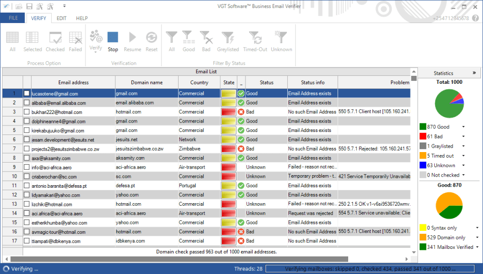The image size is (483, 274).
Task: Enable the checkbox for avmagic-tour@hotmail.com
Action: coord(27,232)
